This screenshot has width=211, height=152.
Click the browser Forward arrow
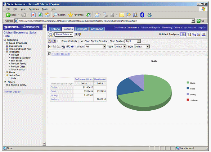click(x=24, y=15)
